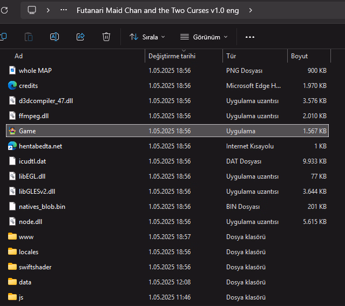The image size is (345, 306).
Task: Click the "9.933 KB" size value
Action: (x=315, y=161)
